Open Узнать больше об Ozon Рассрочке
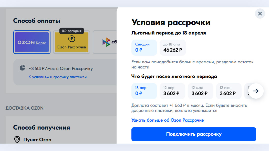 point(167,120)
